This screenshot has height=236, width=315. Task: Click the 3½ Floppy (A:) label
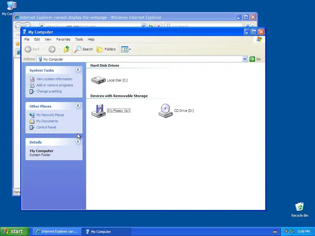119,111
